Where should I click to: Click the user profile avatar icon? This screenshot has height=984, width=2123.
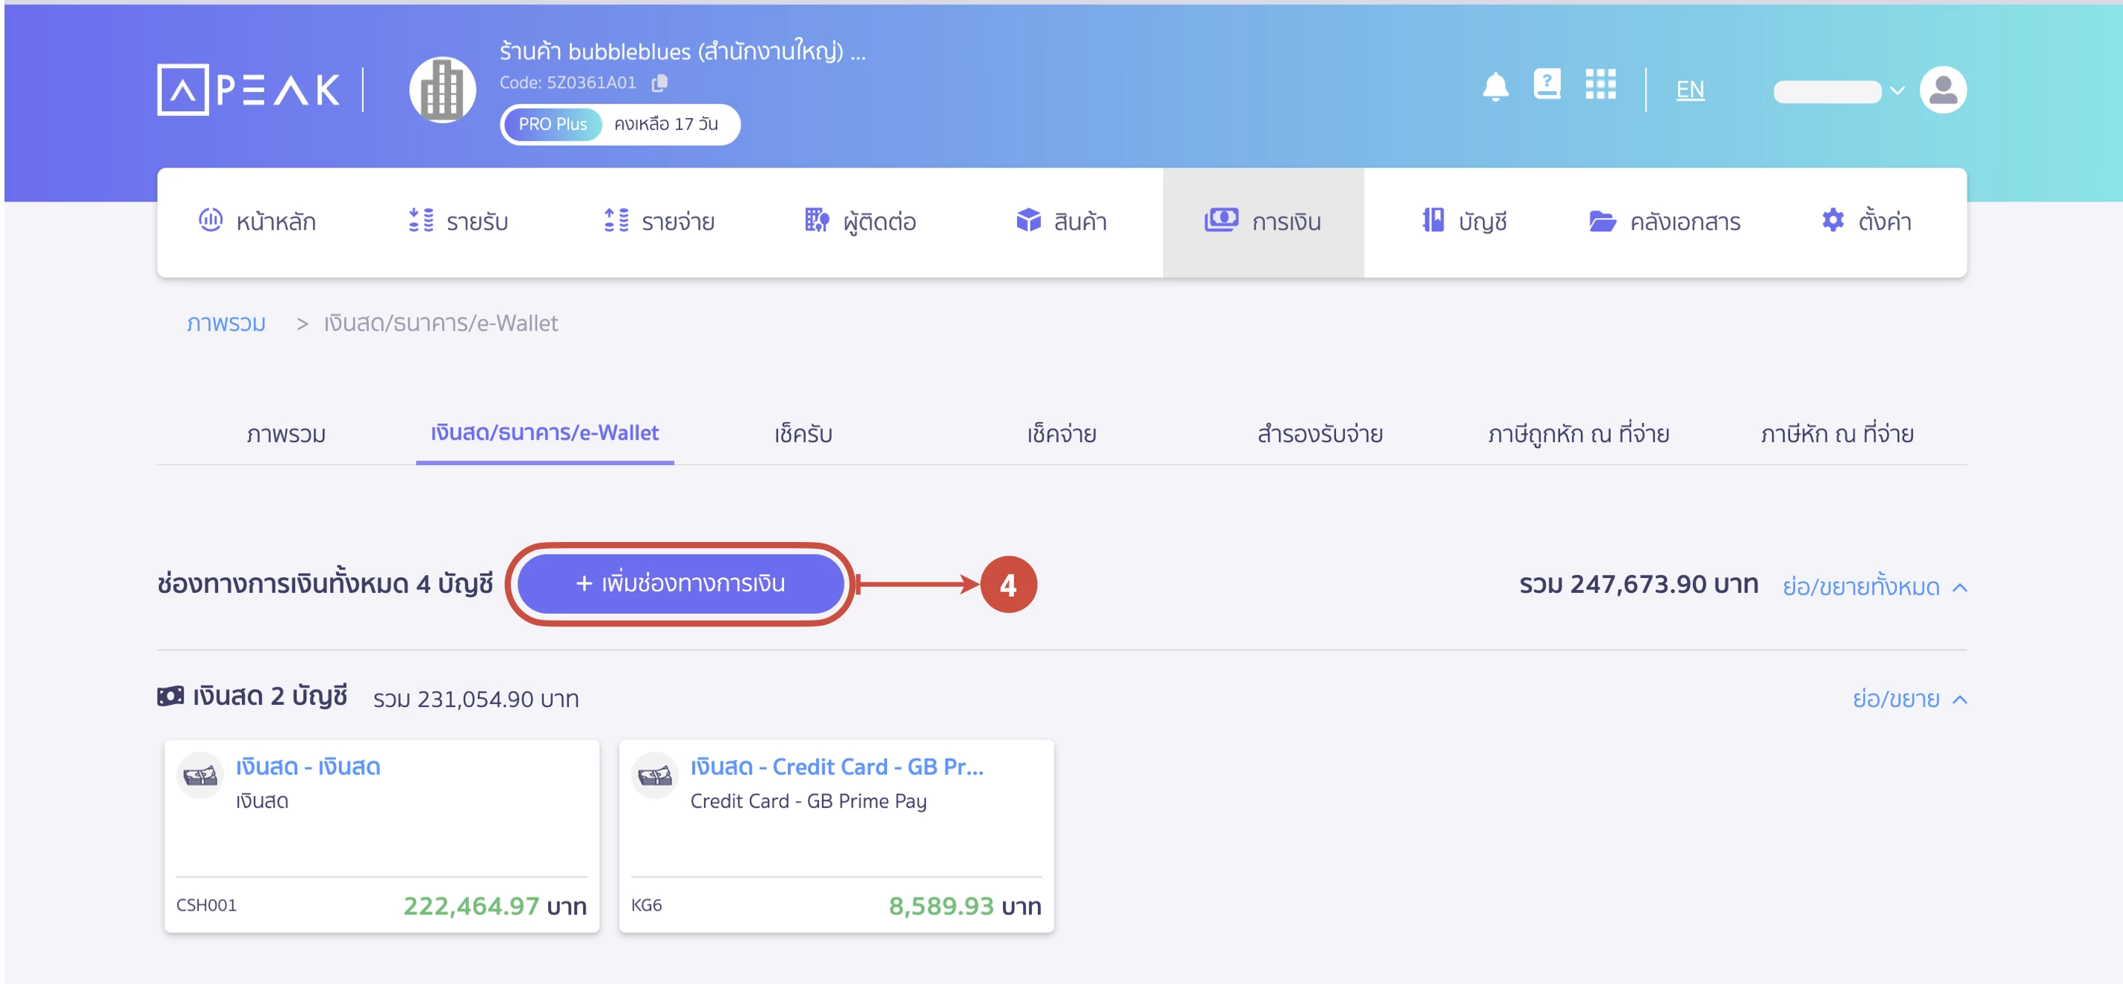[1942, 89]
